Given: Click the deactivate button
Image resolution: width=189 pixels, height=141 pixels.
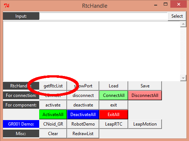Looking at the screenshot, I should point(83,105).
